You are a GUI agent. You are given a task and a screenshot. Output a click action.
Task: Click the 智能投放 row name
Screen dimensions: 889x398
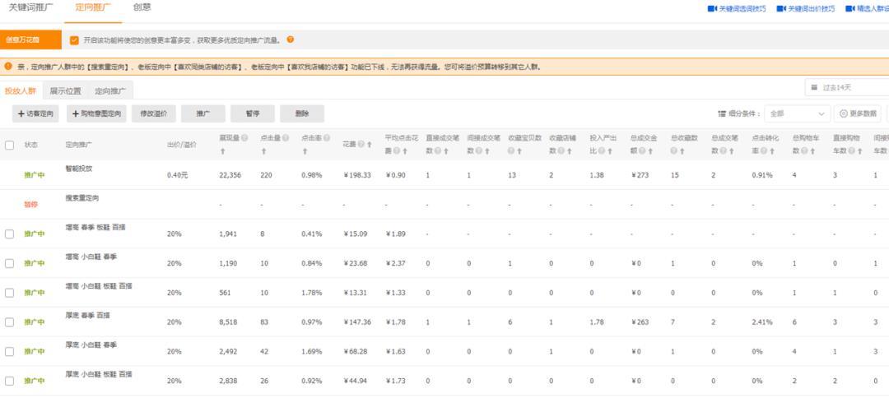click(x=79, y=169)
